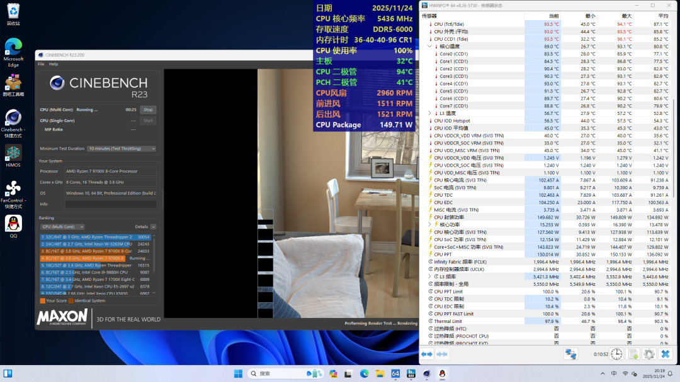
Task: Launch Microsoft Edge from the desktop
Action: [x=13, y=52]
